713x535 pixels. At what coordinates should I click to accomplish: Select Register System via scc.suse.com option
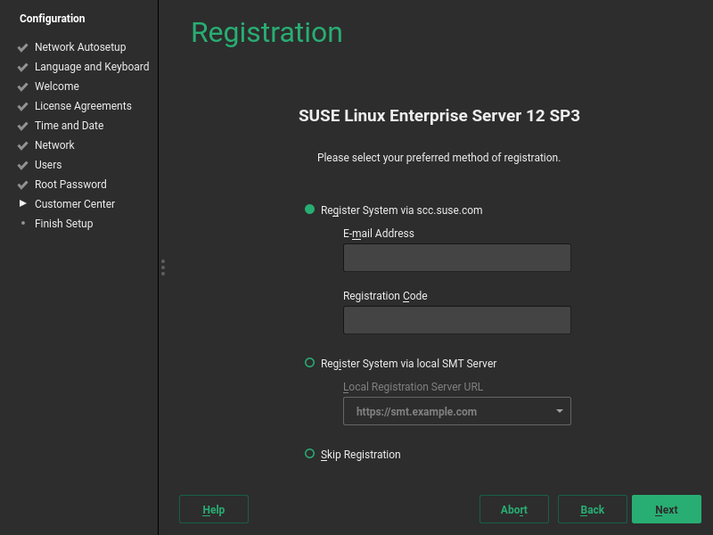point(310,210)
